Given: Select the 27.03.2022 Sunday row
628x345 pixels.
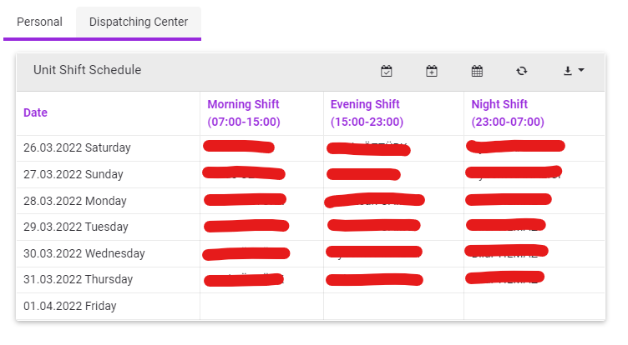Looking at the screenshot, I should click(x=73, y=174).
